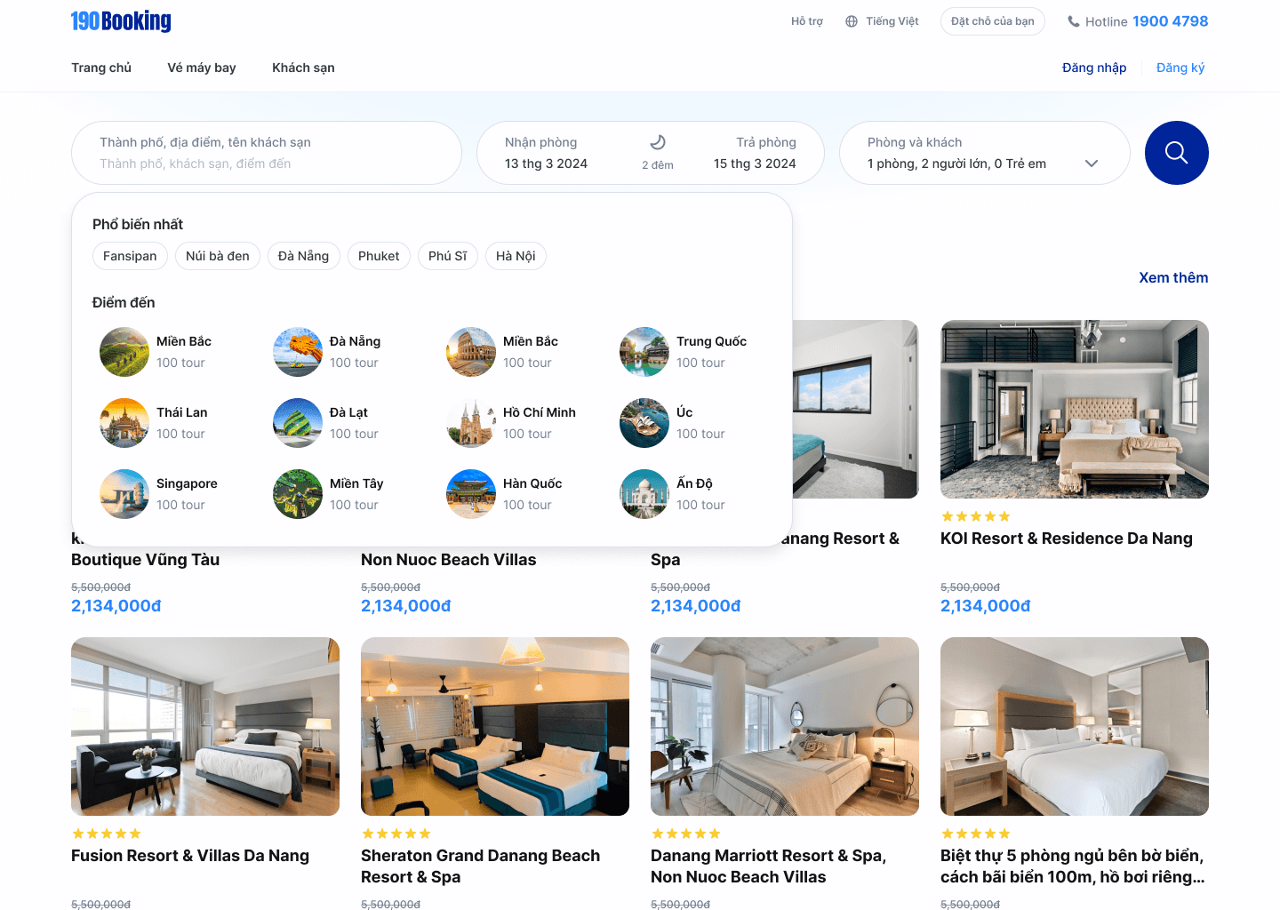The width and height of the screenshot is (1280, 910).
Task: Open the Vé máy bay menu
Action: 202,68
